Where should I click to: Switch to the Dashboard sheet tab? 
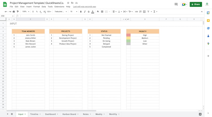pos(52,114)
